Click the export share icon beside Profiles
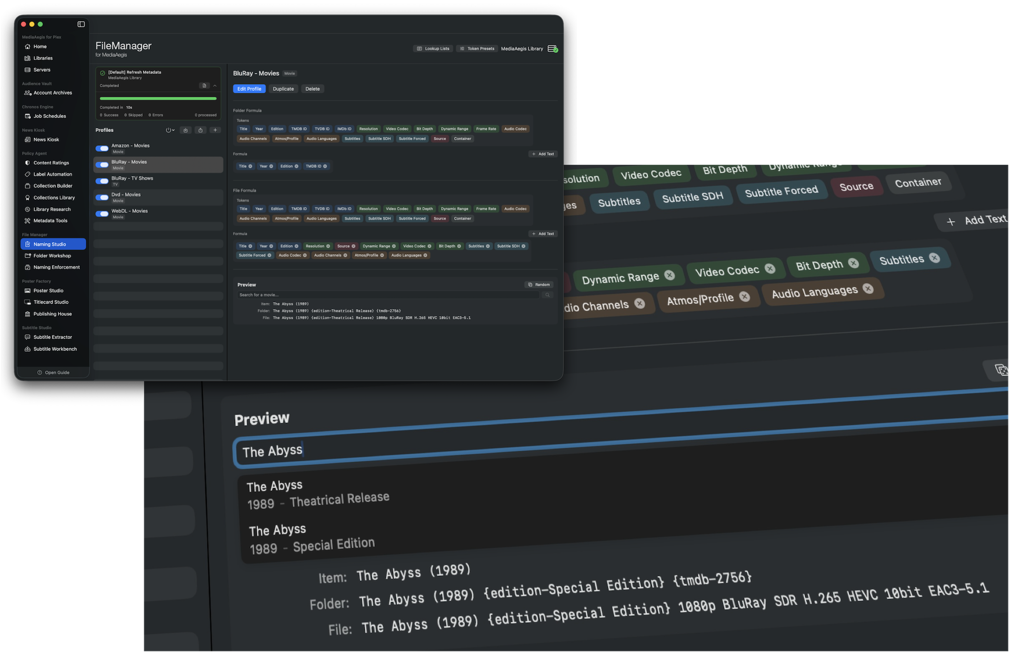This screenshot has width=1009, height=652. [200, 130]
